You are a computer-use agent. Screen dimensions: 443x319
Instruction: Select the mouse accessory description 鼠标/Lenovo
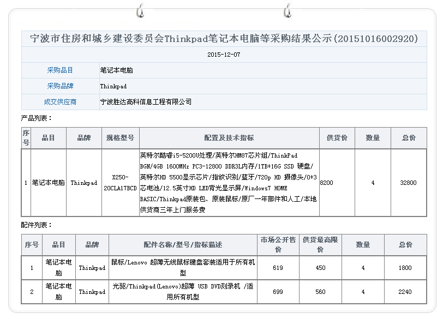pyautogui.click(x=183, y=268)
